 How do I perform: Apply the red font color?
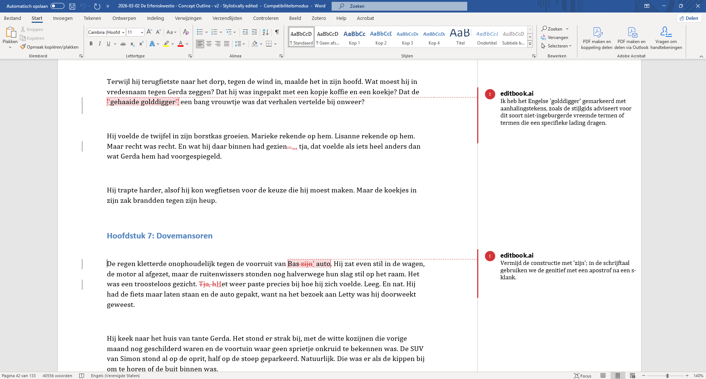point(181,44)
